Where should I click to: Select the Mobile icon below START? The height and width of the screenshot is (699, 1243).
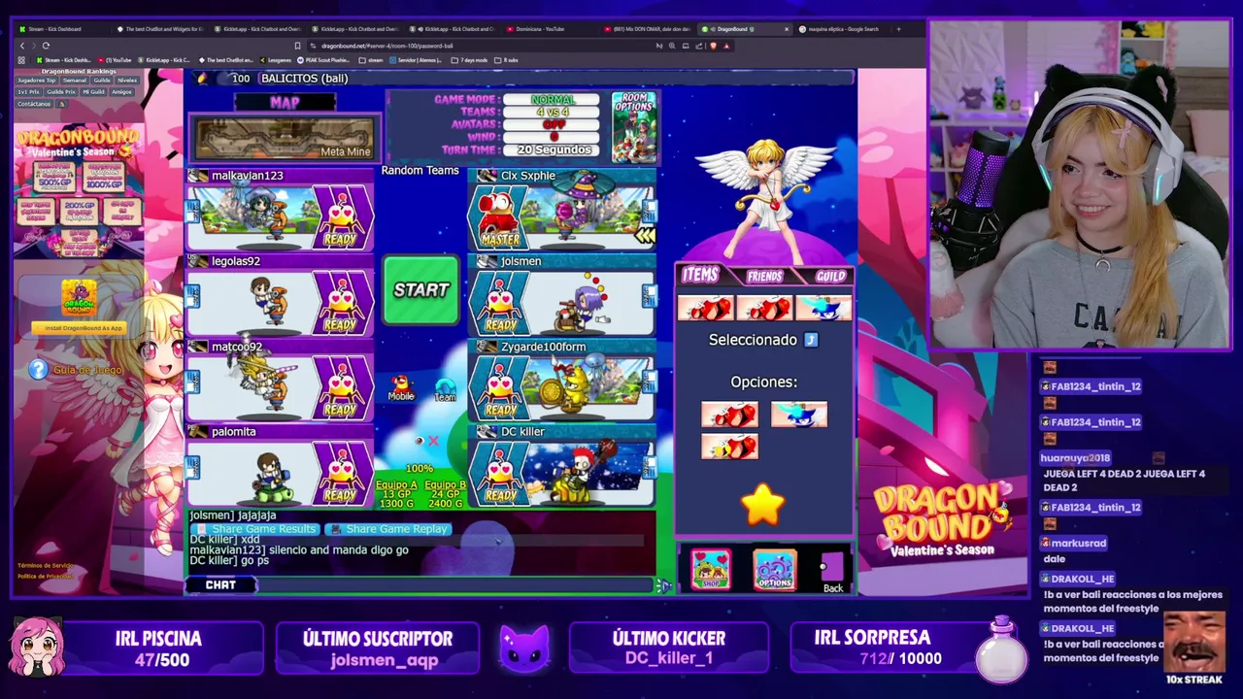[401, 387]
